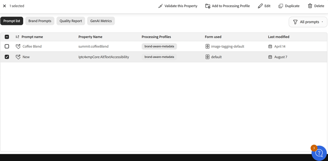Click the Add to Processing Profile label
This screenshot has width=328, height=161.
point(231,6)
